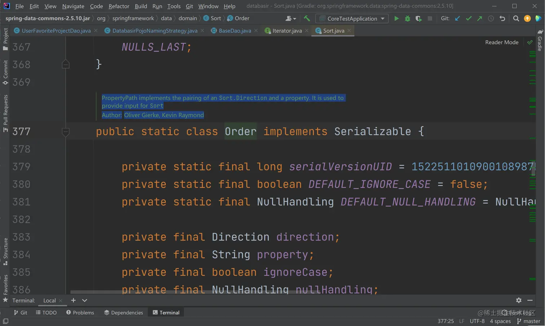Open tool windows quick access icon
The height and width of the screenshot is (326, 545).
[6, 321]
